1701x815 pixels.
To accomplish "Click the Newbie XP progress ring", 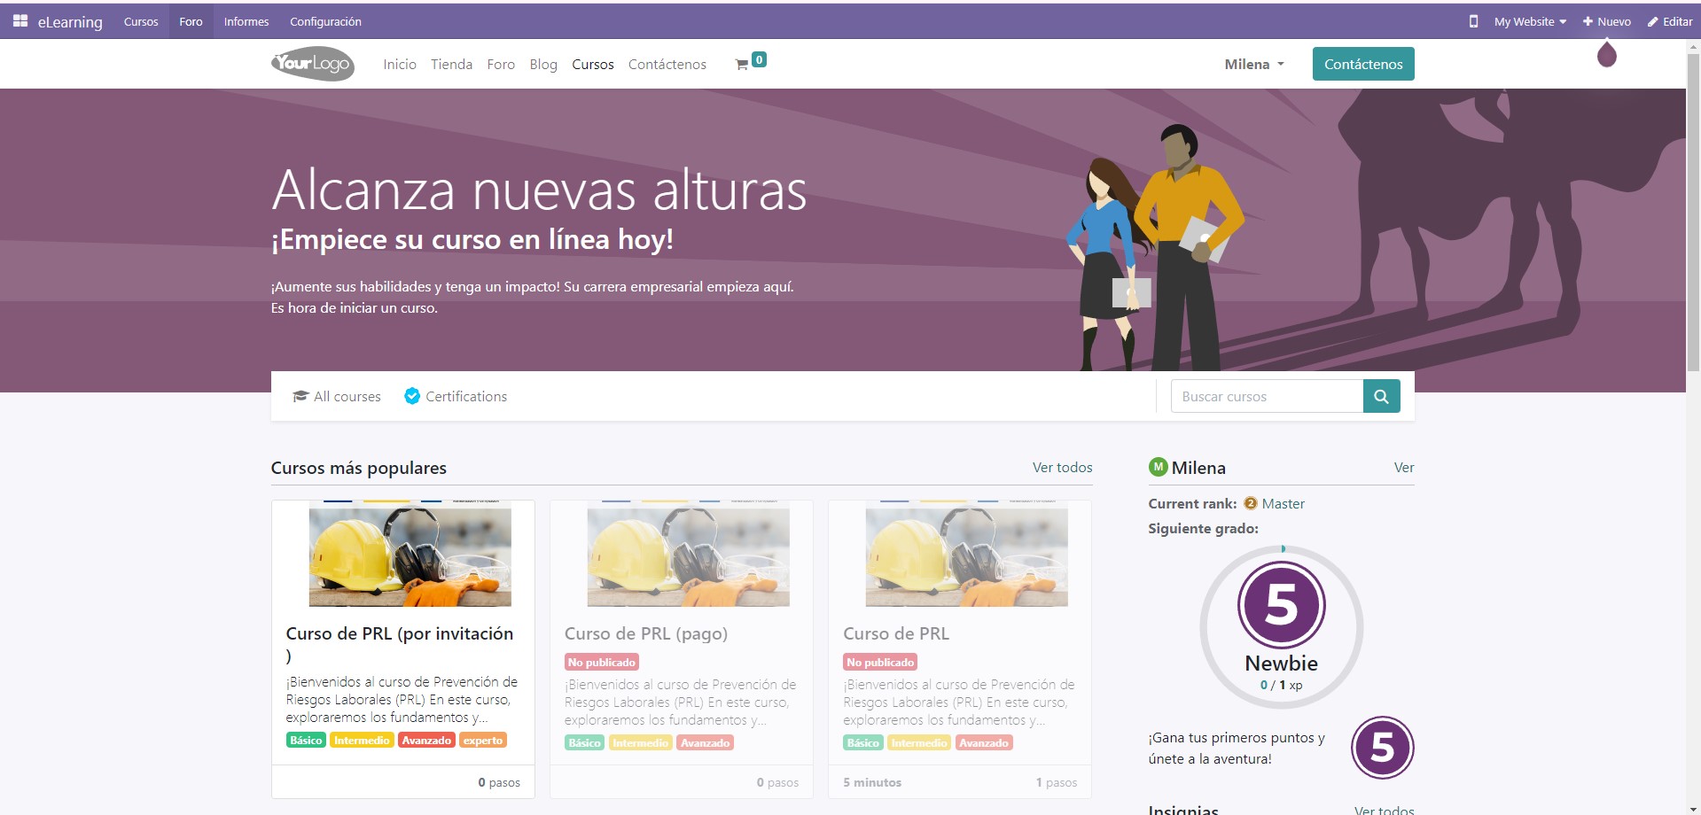I will (x=1279, y=625).
